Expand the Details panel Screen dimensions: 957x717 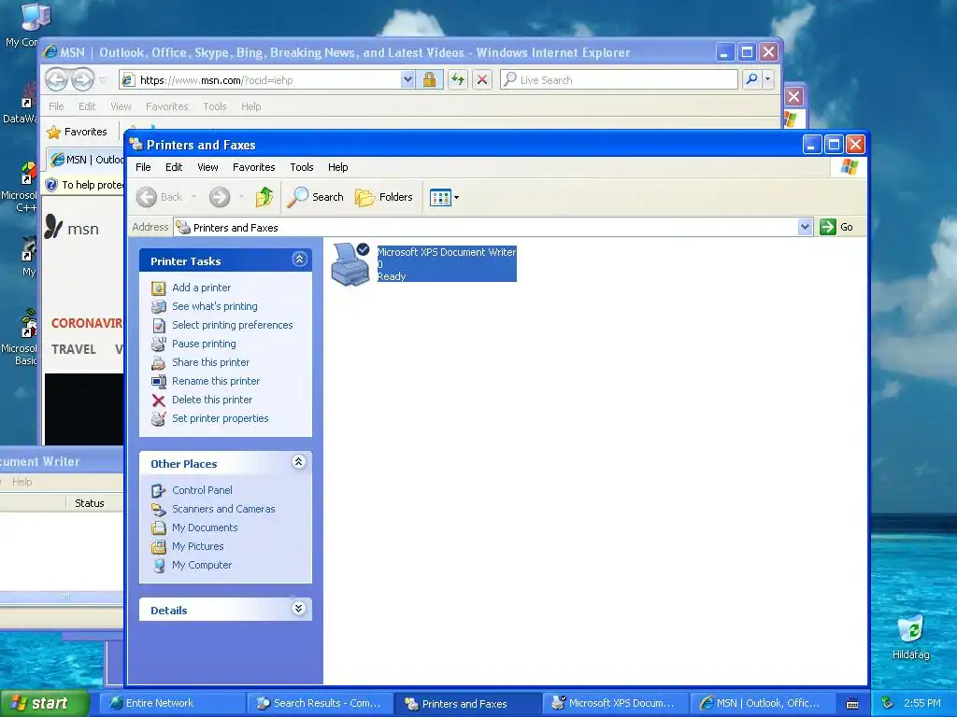coord(298,609)
